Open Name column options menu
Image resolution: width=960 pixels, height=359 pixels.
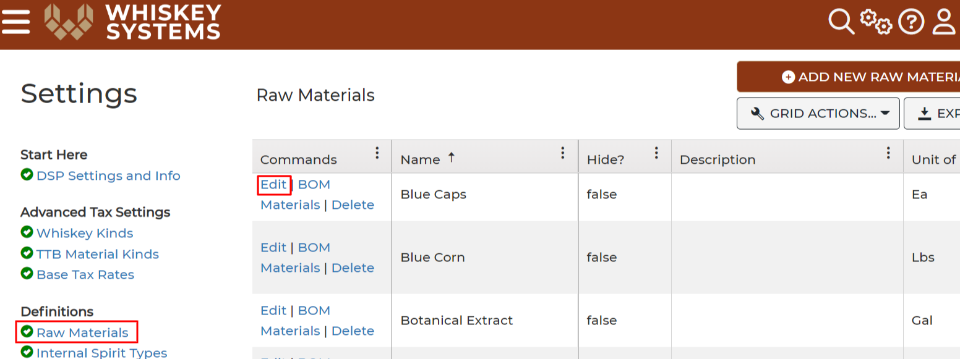pos(563,153)
